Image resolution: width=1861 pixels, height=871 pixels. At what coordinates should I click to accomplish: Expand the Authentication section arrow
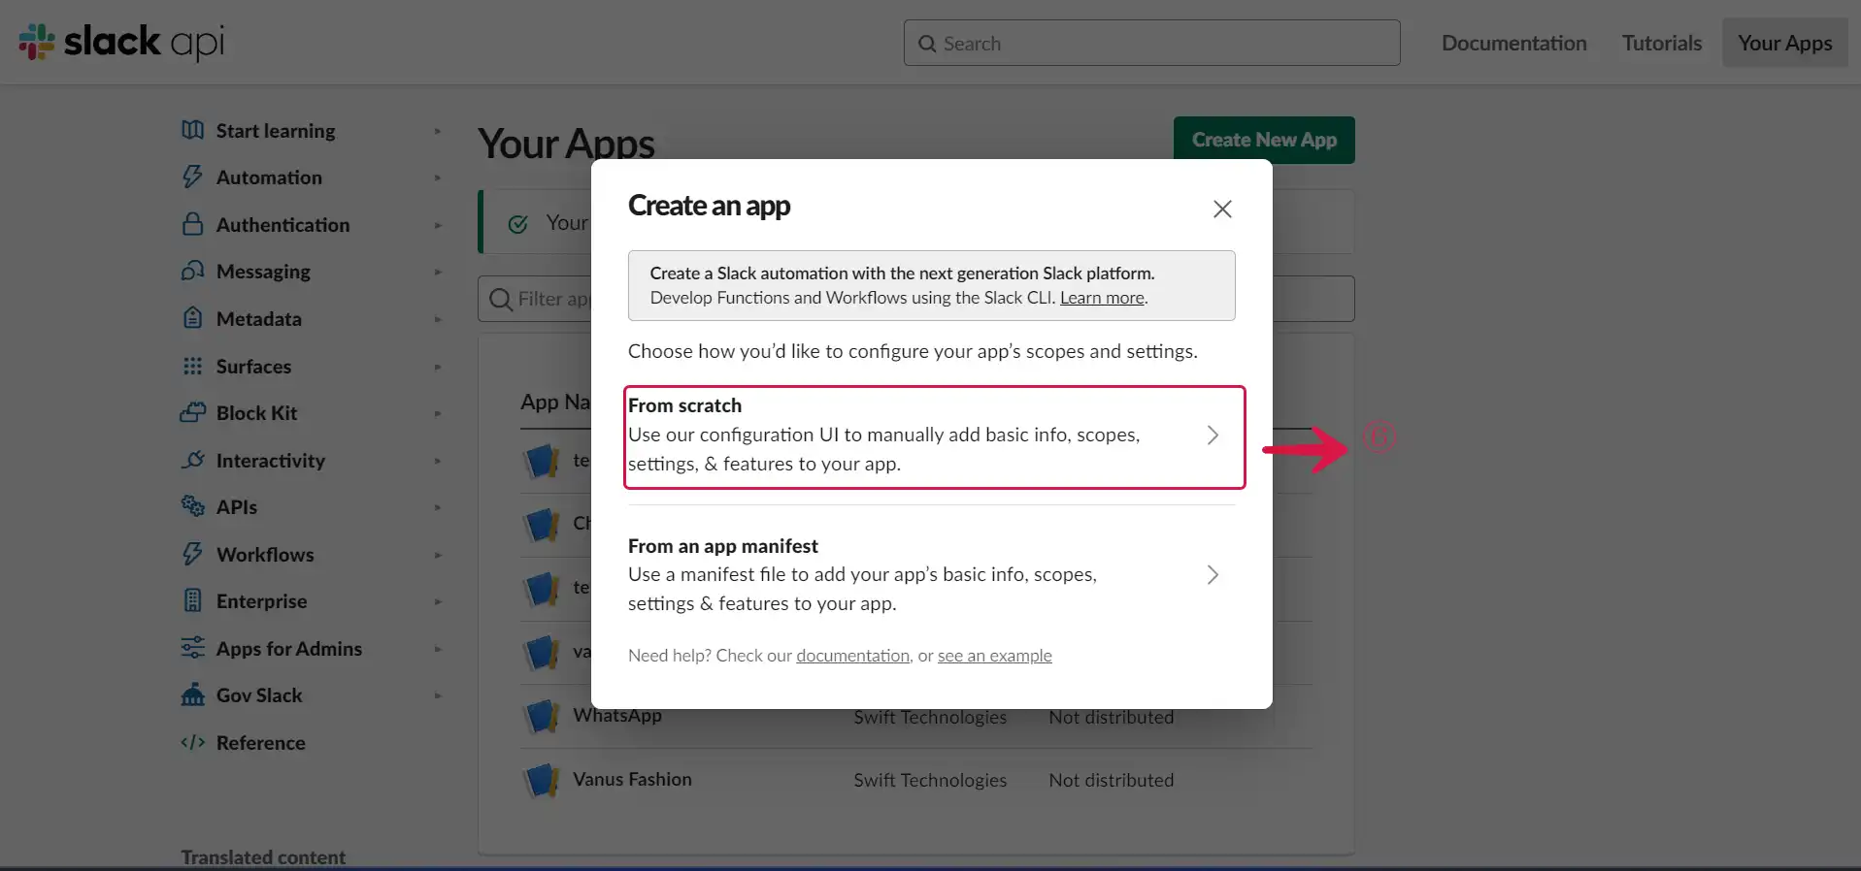click(x=438, y=225)
